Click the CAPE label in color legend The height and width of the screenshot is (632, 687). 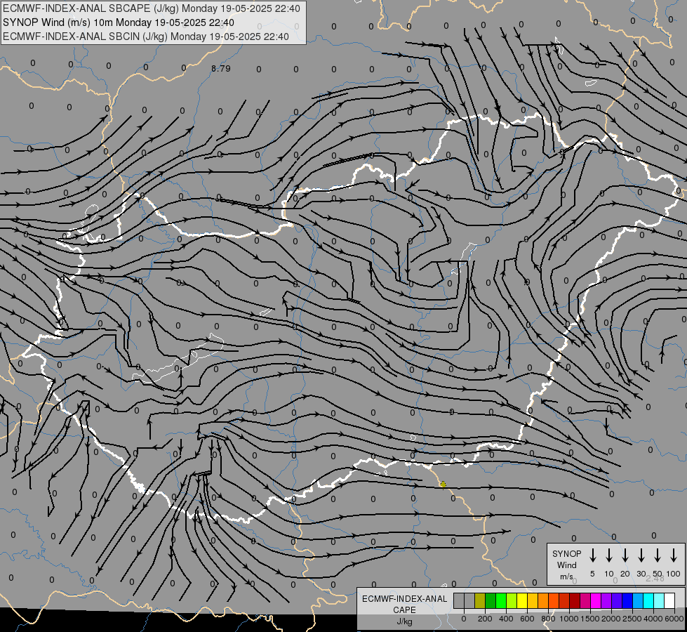[404, 610]
